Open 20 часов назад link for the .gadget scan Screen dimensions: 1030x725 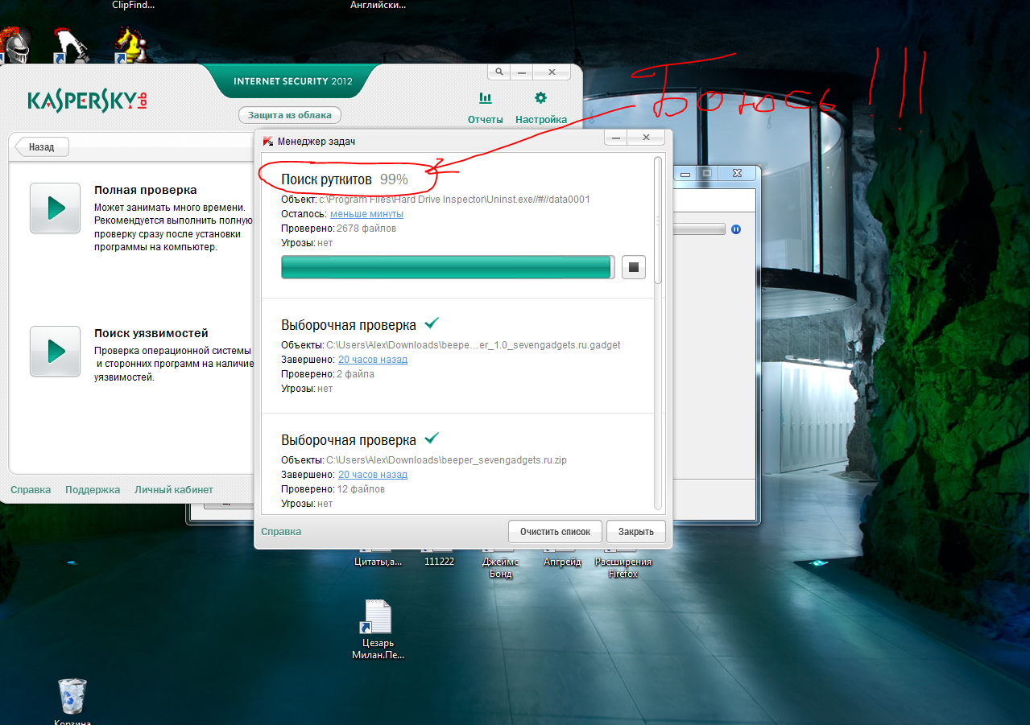click(373, 360)
